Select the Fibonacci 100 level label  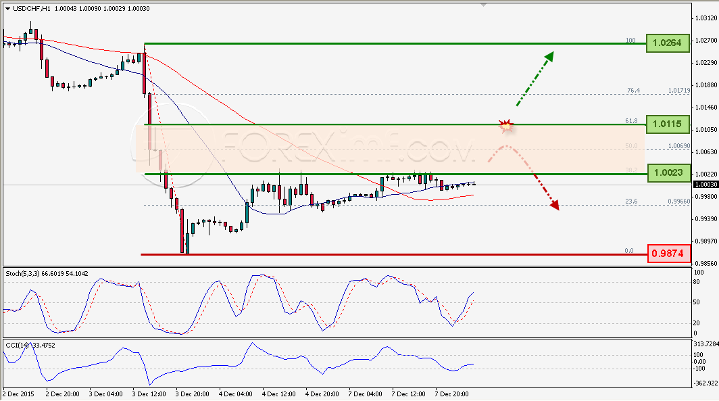tap(631, 41)
